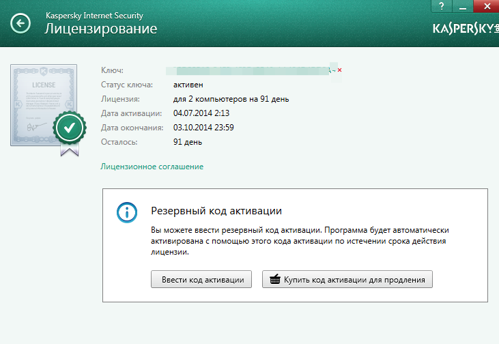Click the blue info icon
499x344 pixels.
(x=127, y=212)
